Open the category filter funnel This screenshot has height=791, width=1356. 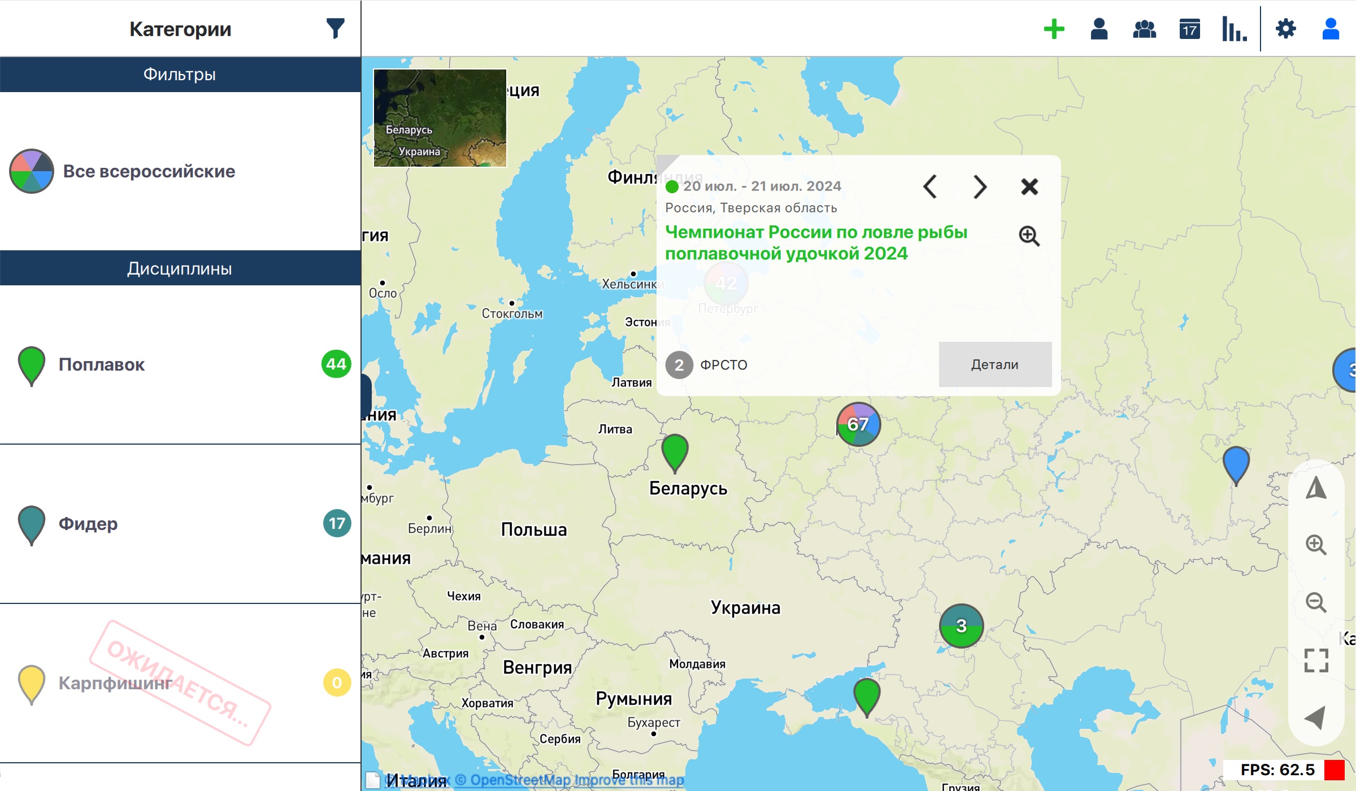pyautogui.click(x=335, y=28)
